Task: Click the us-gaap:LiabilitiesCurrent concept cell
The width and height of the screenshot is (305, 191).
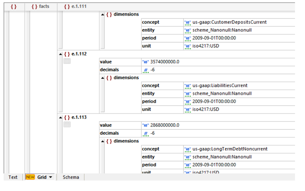Action: click(x=220, y=86)
